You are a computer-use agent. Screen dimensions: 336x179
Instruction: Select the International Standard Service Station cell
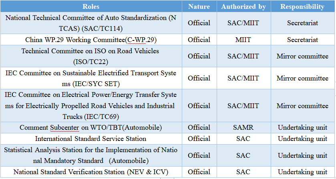pos(91,139)
